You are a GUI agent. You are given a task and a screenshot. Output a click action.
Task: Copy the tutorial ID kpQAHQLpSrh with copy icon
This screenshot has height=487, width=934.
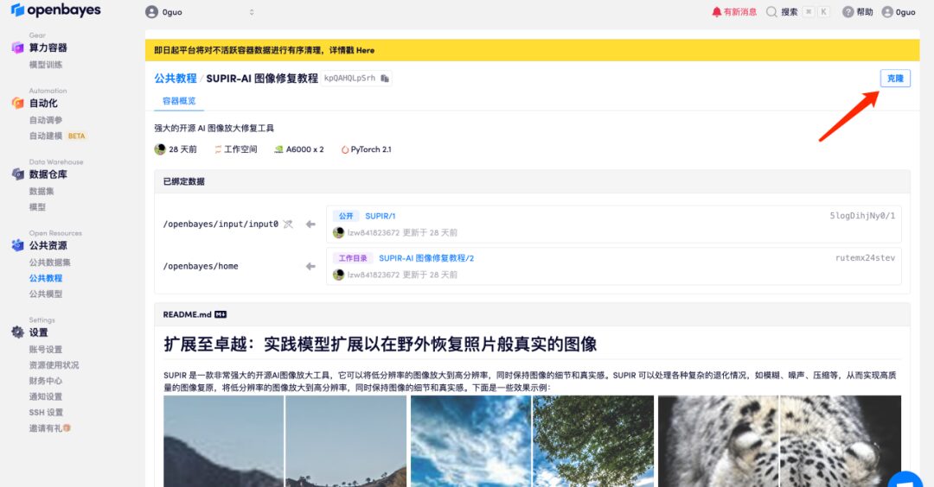point(385,79)
